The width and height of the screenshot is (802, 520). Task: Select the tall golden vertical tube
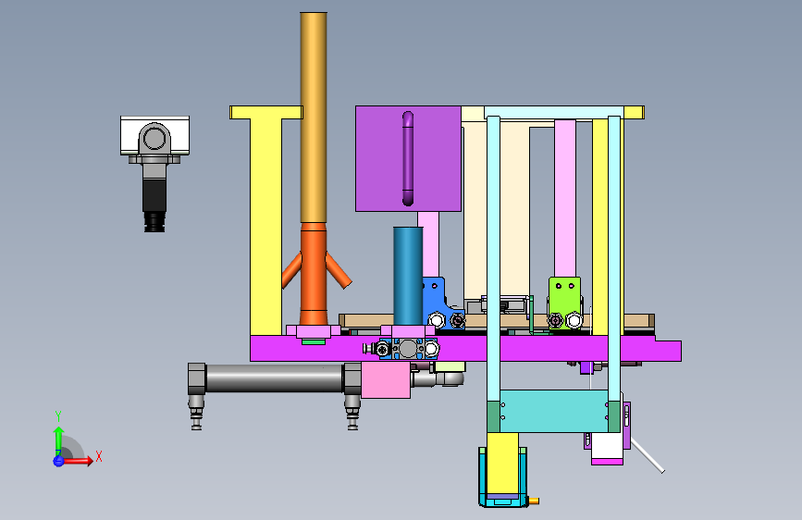coord(313,118)
